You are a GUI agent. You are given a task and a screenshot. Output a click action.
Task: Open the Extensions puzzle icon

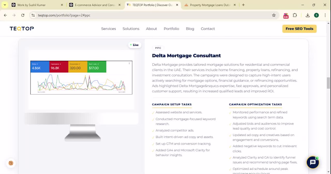click(x=295, y=15)
